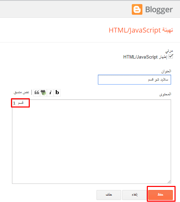The image size is (180, 202).
Task: Click the إظهار HTML/JavaScript checkbox label
Action: [145, 57]
